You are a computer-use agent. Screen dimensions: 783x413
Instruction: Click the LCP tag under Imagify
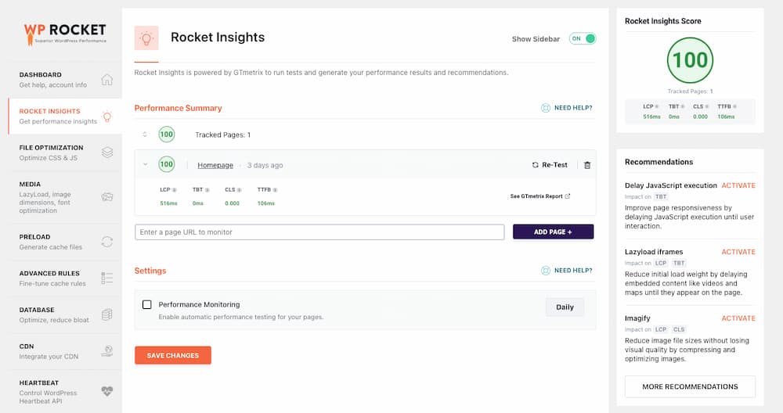(x=661, y=329)
